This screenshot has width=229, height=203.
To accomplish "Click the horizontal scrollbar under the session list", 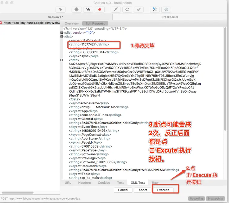I will [x=18, y=192].
